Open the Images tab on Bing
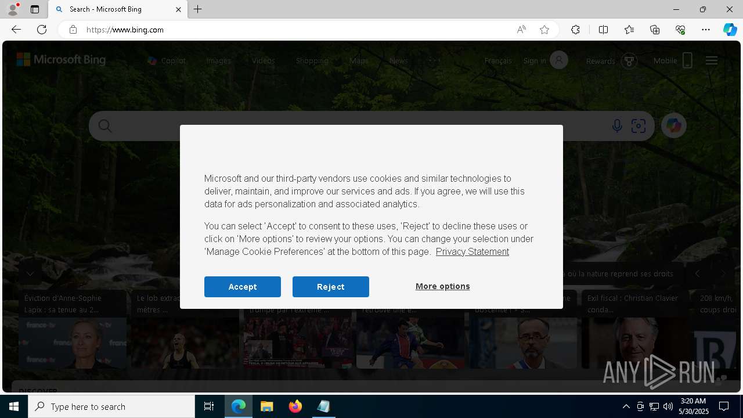743x418 pixels. tap(218, 60)
